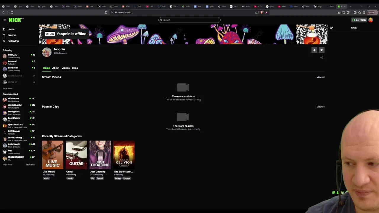Image resolution: width=379 pixels, height=213 pixels.
Task: Click the Music tag under Live Music
Action: pos(46,178)
